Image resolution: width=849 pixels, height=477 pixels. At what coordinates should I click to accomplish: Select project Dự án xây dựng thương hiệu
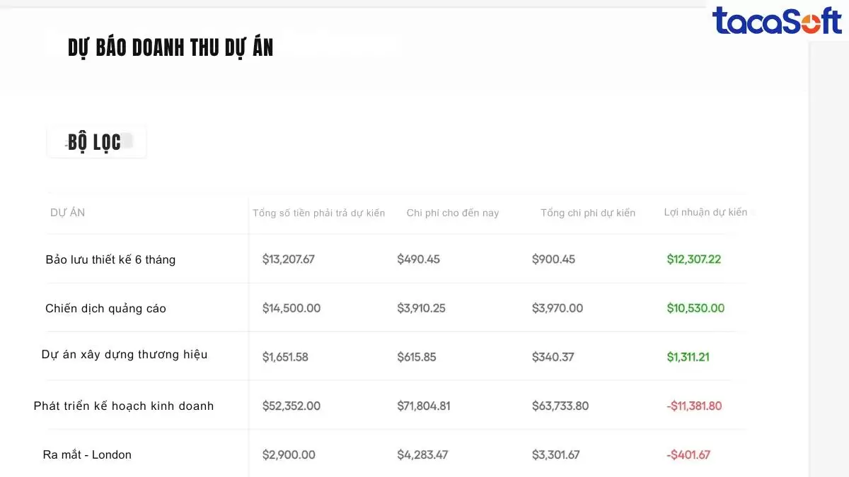coord(125,354)
